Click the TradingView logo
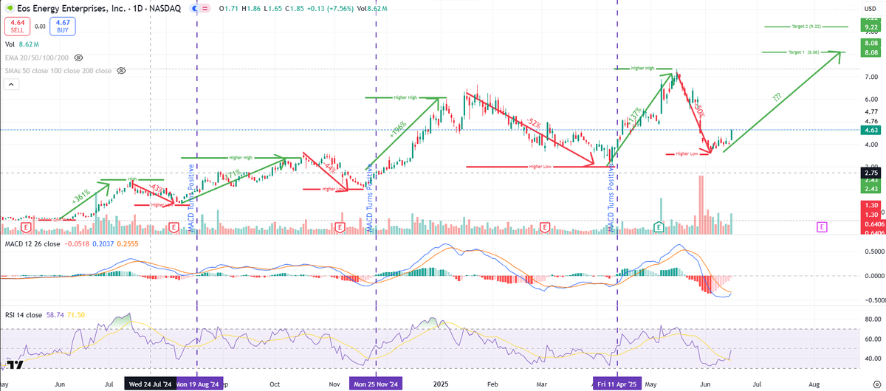Image resolution: width=886 pixels, height=391 pixels. click(x=15, y=364)
